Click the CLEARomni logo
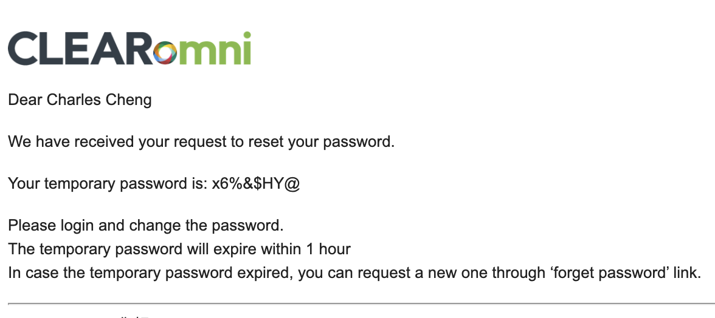Image resolution: width=715 pixels, height=318 pixels. click(130, 48)
